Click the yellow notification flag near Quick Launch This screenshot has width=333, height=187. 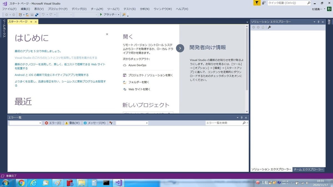pos(256,3)
